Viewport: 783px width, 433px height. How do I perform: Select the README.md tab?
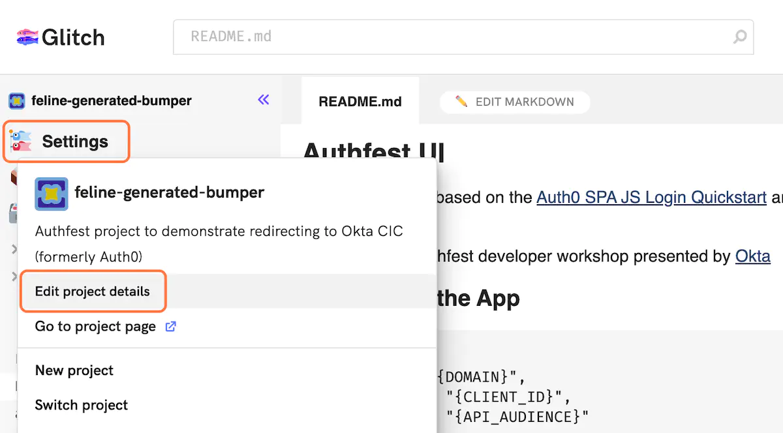click(360, 102)
